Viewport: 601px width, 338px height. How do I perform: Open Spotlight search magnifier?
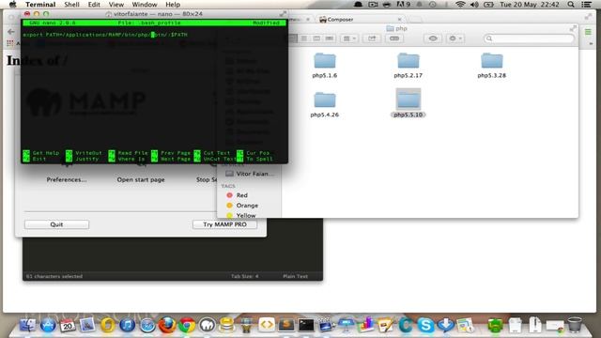pyautogui.click(x=571, y=4)
